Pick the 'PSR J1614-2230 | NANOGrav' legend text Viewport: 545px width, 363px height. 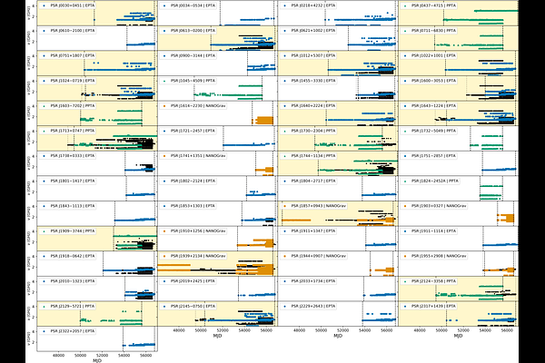coord(198,105)
